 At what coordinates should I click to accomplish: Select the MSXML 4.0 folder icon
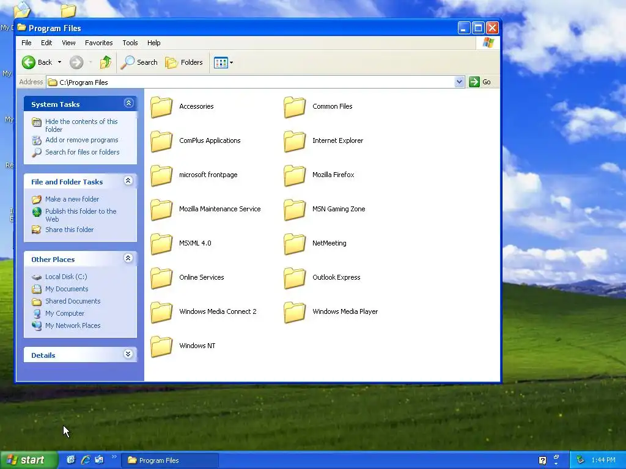coord(161,244)
